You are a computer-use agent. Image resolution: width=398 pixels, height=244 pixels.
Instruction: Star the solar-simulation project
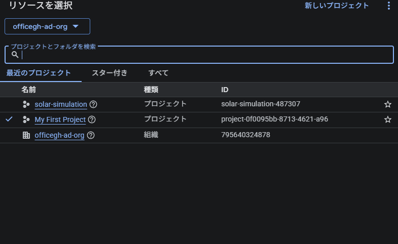click(x=388, y=104)
